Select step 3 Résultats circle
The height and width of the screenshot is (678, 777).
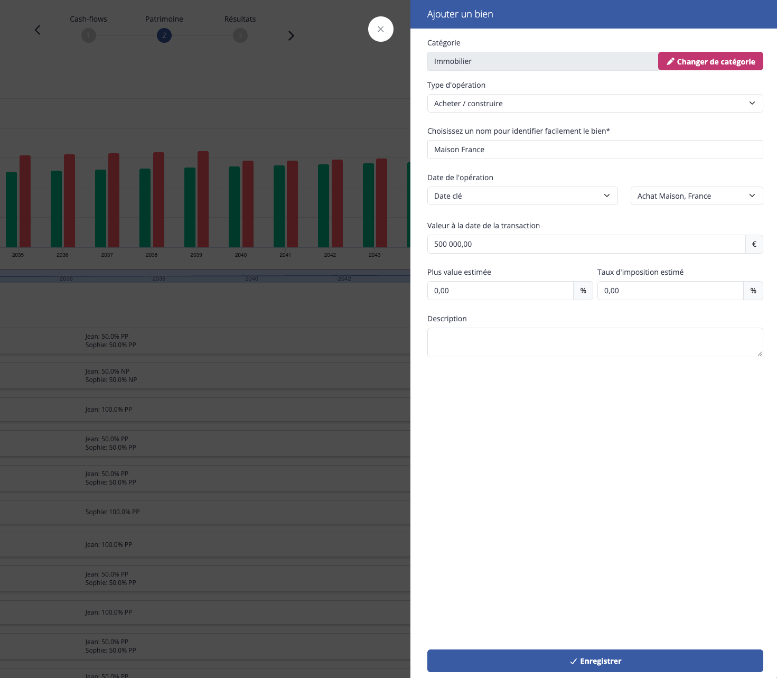240,35
